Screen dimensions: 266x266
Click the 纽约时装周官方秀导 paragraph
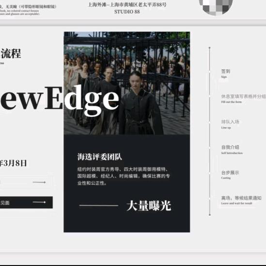point(124,176)
